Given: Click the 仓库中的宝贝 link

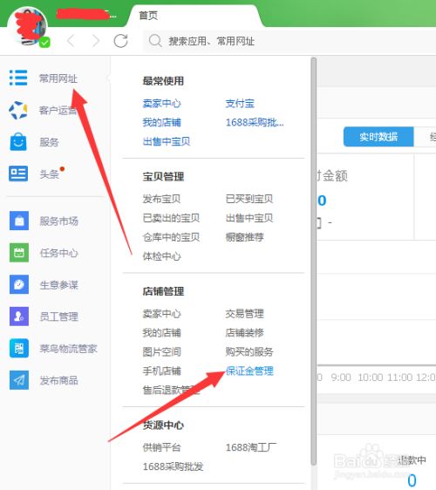Looking at the screenshot, I should pos(171,237).
